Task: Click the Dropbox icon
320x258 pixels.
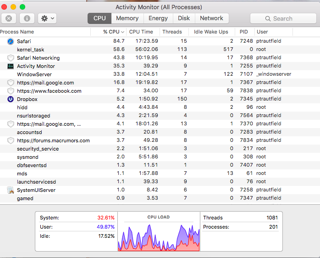Action: [x=11, y=99]
